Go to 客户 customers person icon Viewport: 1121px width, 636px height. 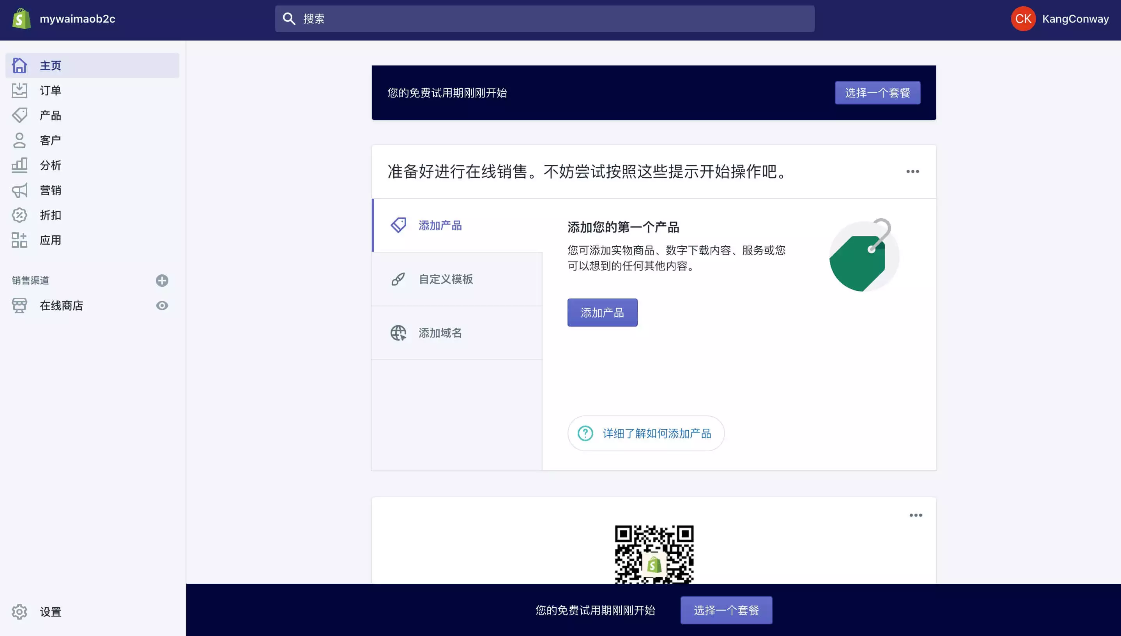(19, 140)
